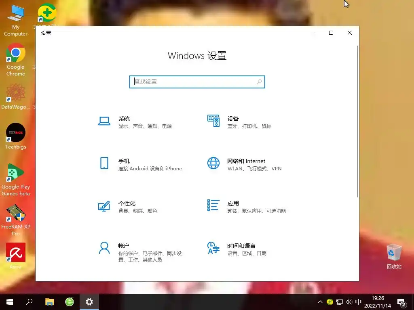Expand hidden system tray icons chevron
This screenshot has width=414, height=310.
pyautogui.click(x=320, y=302)
